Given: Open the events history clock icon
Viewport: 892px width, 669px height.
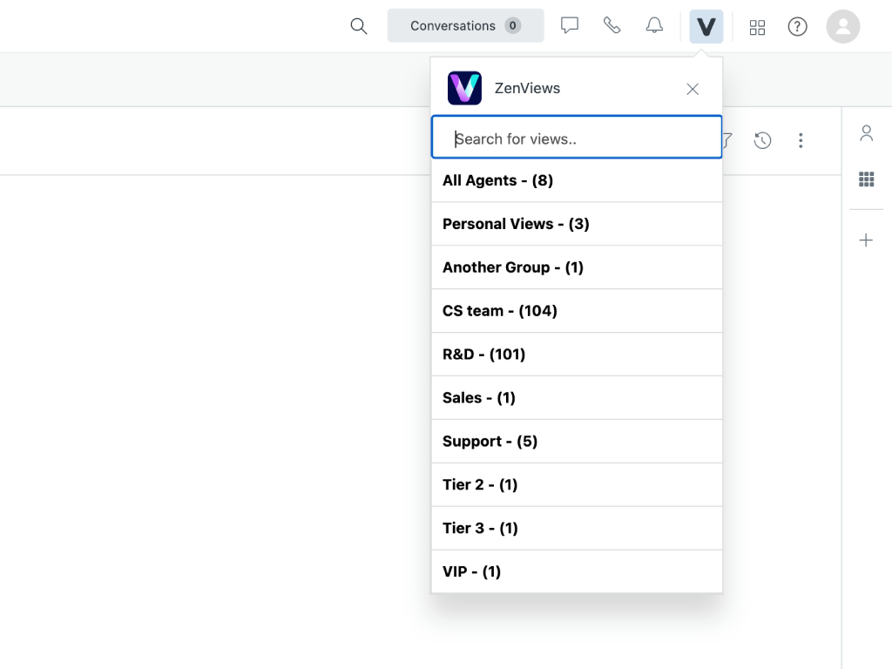Looking at the screenshot, I should click(762, 140).
